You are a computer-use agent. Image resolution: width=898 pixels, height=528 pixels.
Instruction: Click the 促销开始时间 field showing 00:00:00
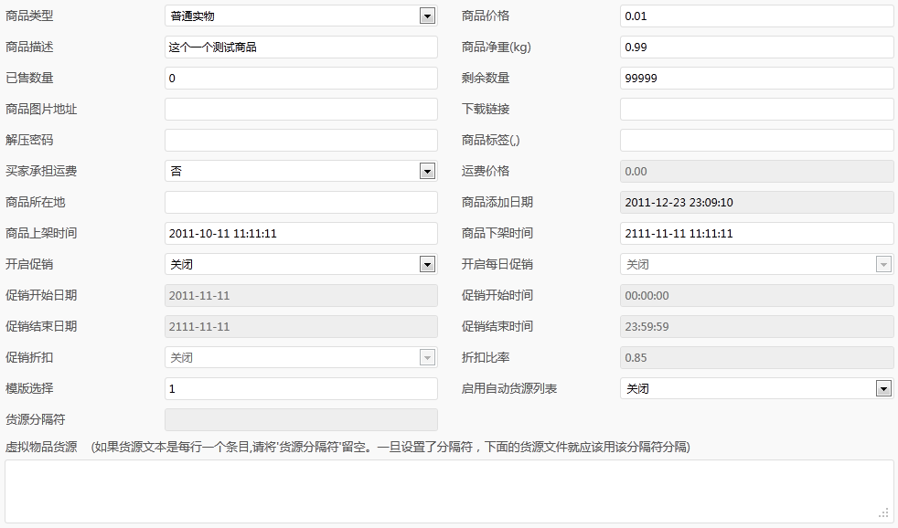pyautogui.click(x=756, y=295)
